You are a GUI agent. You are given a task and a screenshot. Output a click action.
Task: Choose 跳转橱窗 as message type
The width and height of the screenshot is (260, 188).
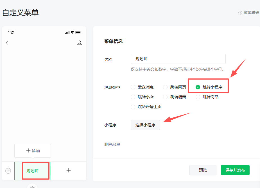[166, 97]
